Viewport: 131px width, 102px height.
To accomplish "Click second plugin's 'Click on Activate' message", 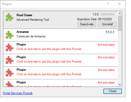I will (49, 62).
